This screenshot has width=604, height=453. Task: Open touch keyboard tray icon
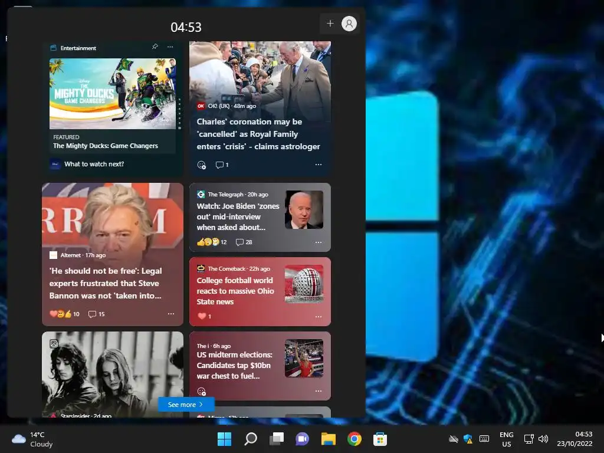pyautogui.click(x=484, y=439)
